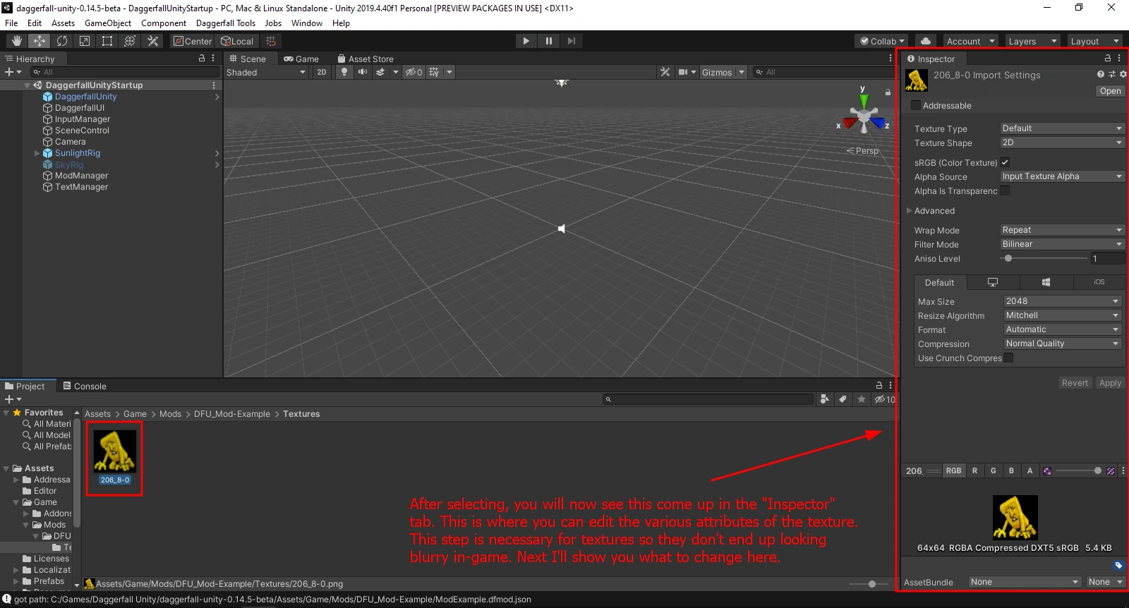The width and height of the screenshot is (1129, 608).
Task: Toggle hidden packages visibility in Project
Action: [x=885, y=399]
